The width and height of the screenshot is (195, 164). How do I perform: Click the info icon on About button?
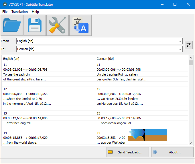click(155, 152)
